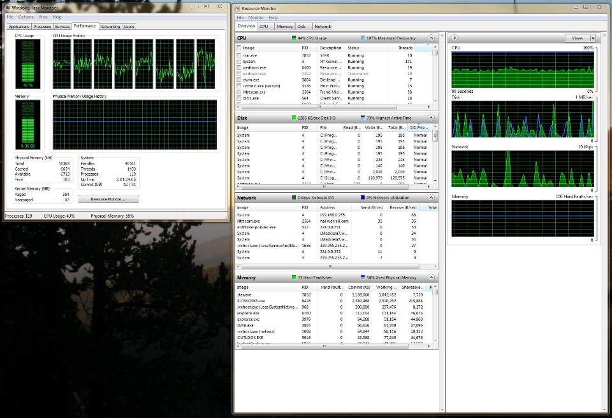612x418 pixels.
Task: Sort CPU list by Status column header
Action: tap(367, 48)
